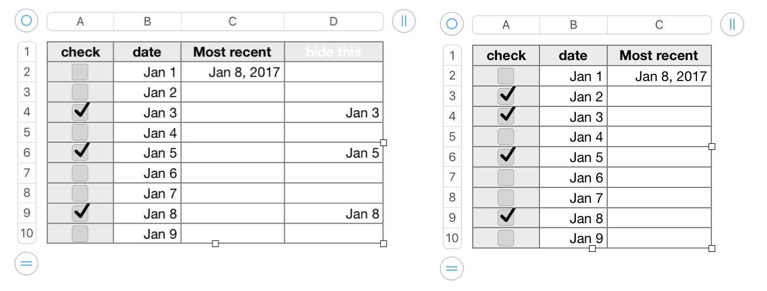The height and width of the screenshot is (291, 767).
Task: Uncheck the Jan 8 checkbox in right table
Action: click(506, 217)
